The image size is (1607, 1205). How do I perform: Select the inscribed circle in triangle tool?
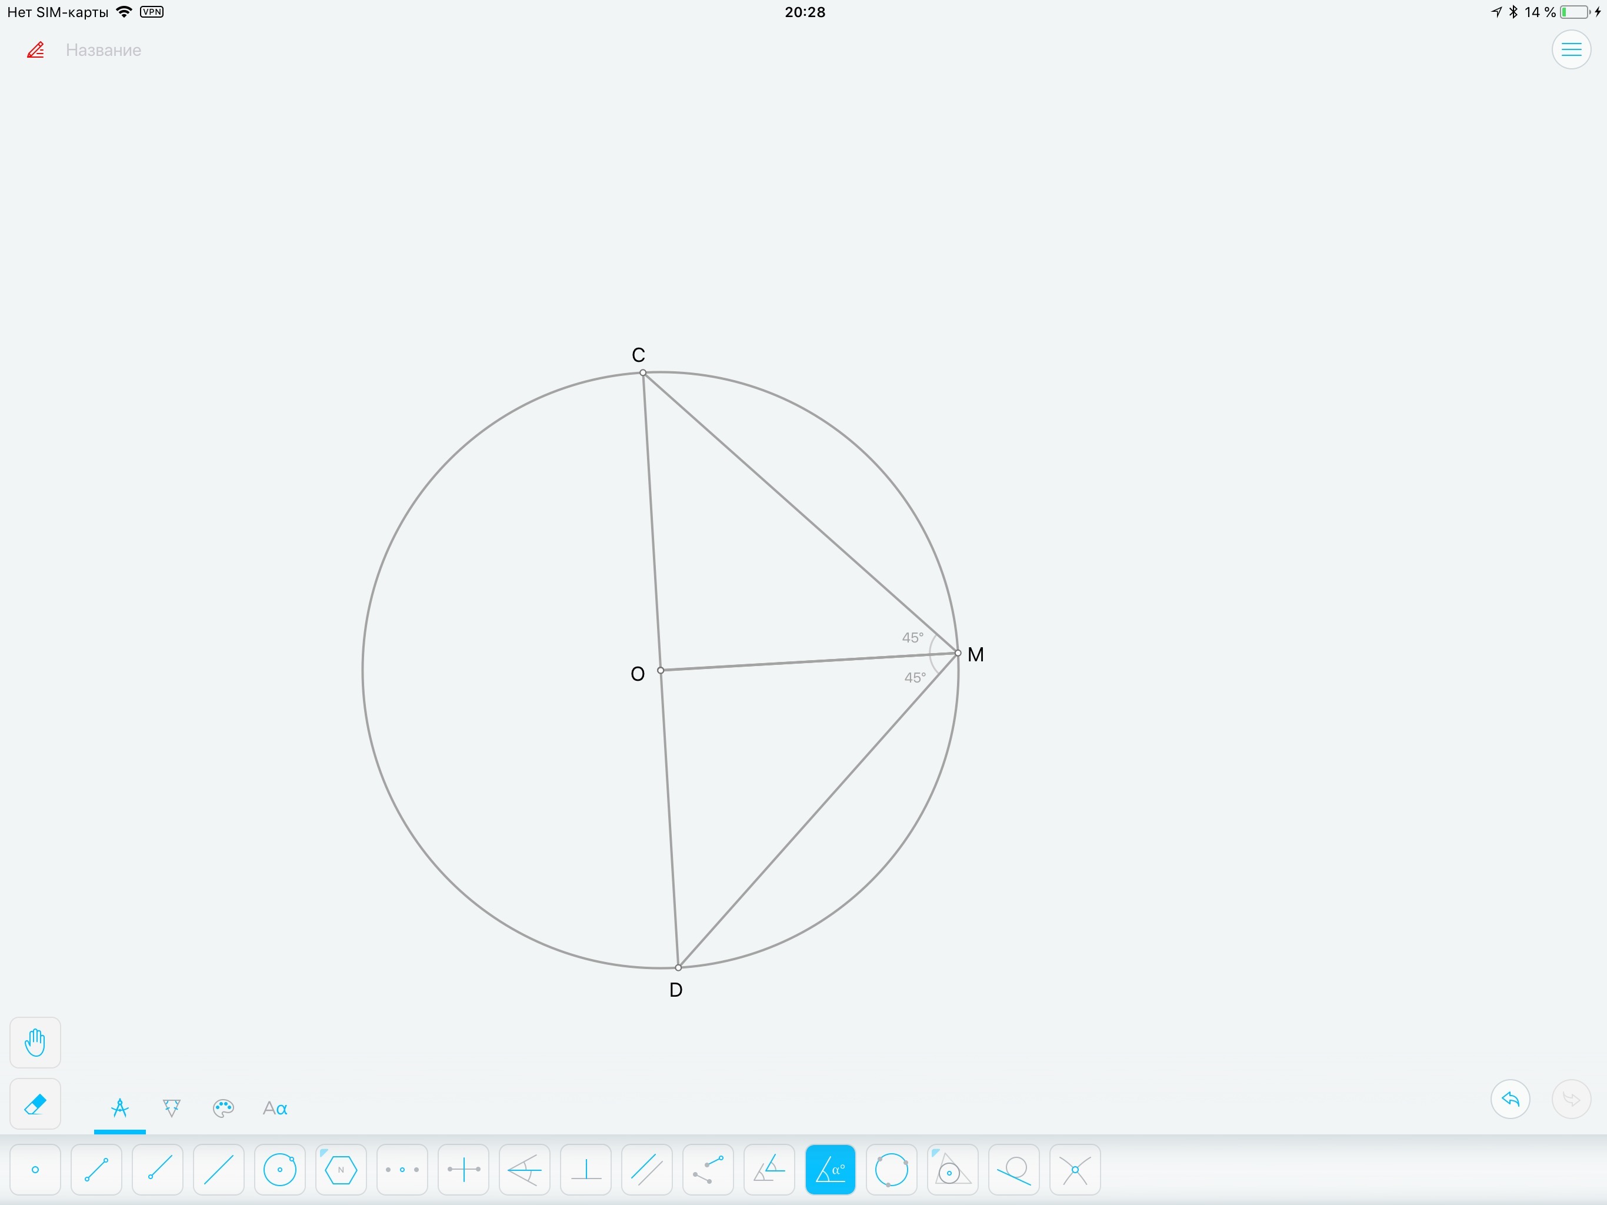pos(953,1169)
